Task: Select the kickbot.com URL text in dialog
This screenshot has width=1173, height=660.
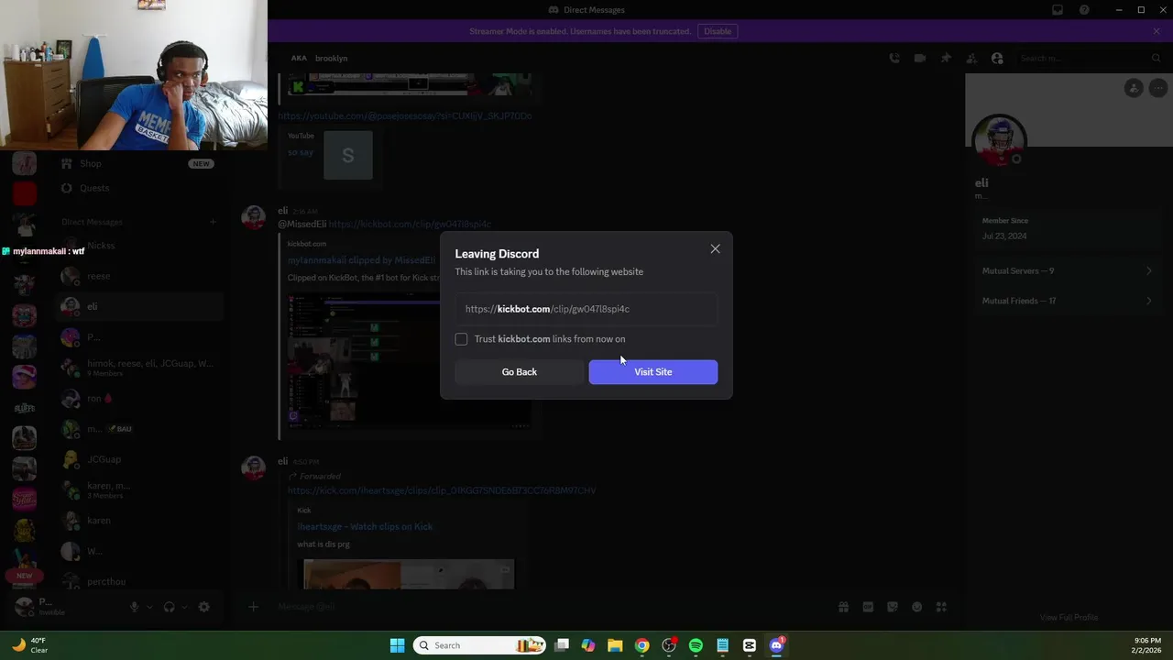Action: point(547,309)
